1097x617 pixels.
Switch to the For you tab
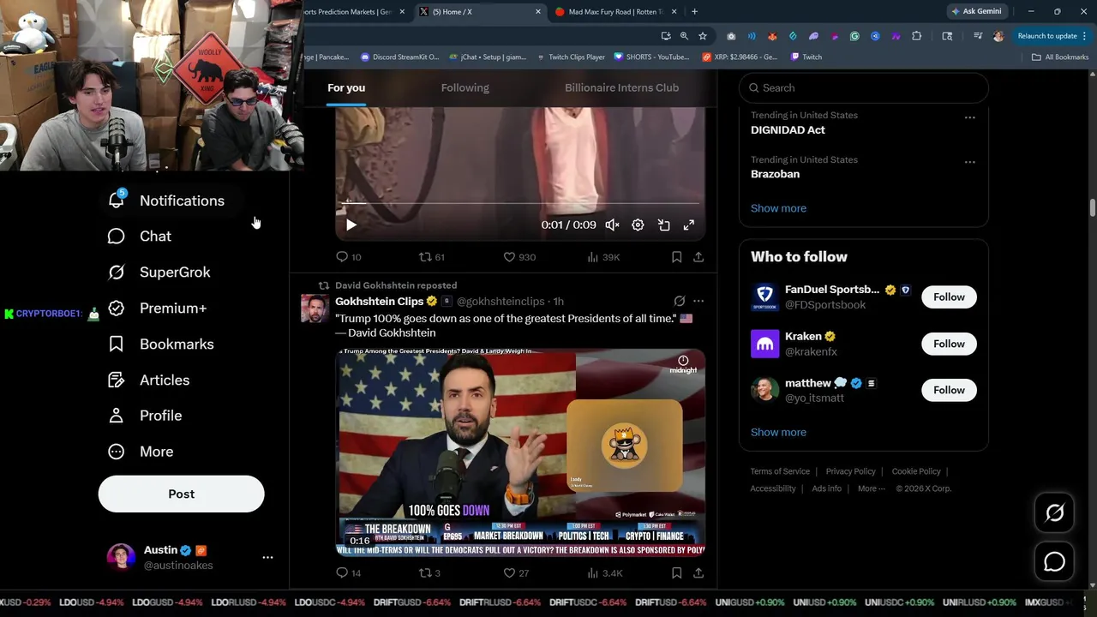coord(346,88)
